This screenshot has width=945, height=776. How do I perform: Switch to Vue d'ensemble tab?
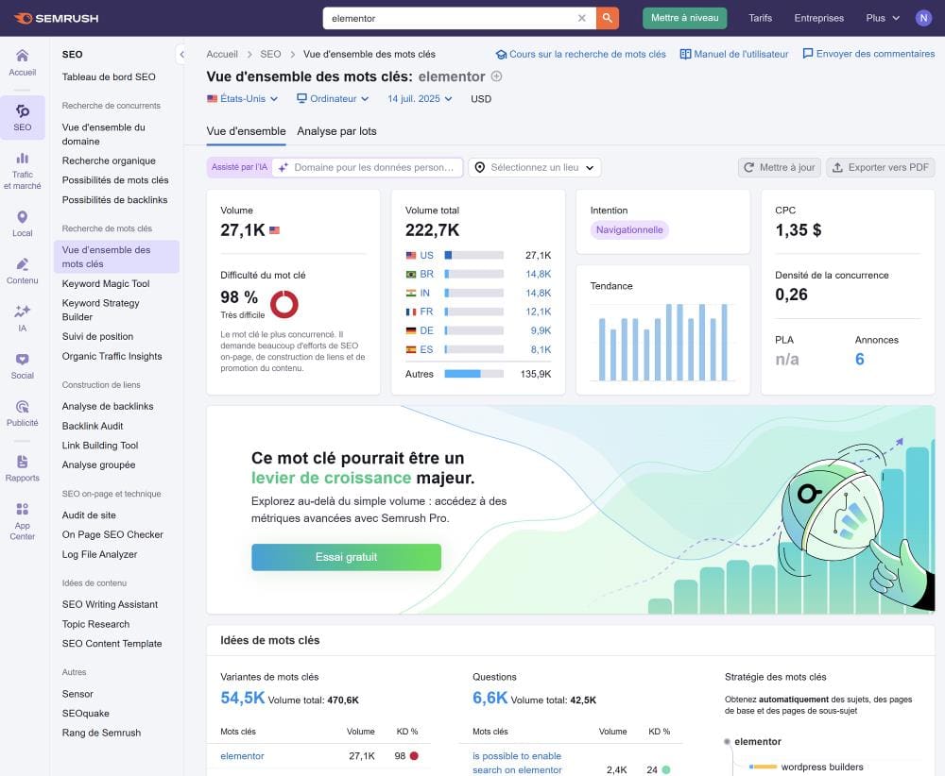(x=246, y=131)
